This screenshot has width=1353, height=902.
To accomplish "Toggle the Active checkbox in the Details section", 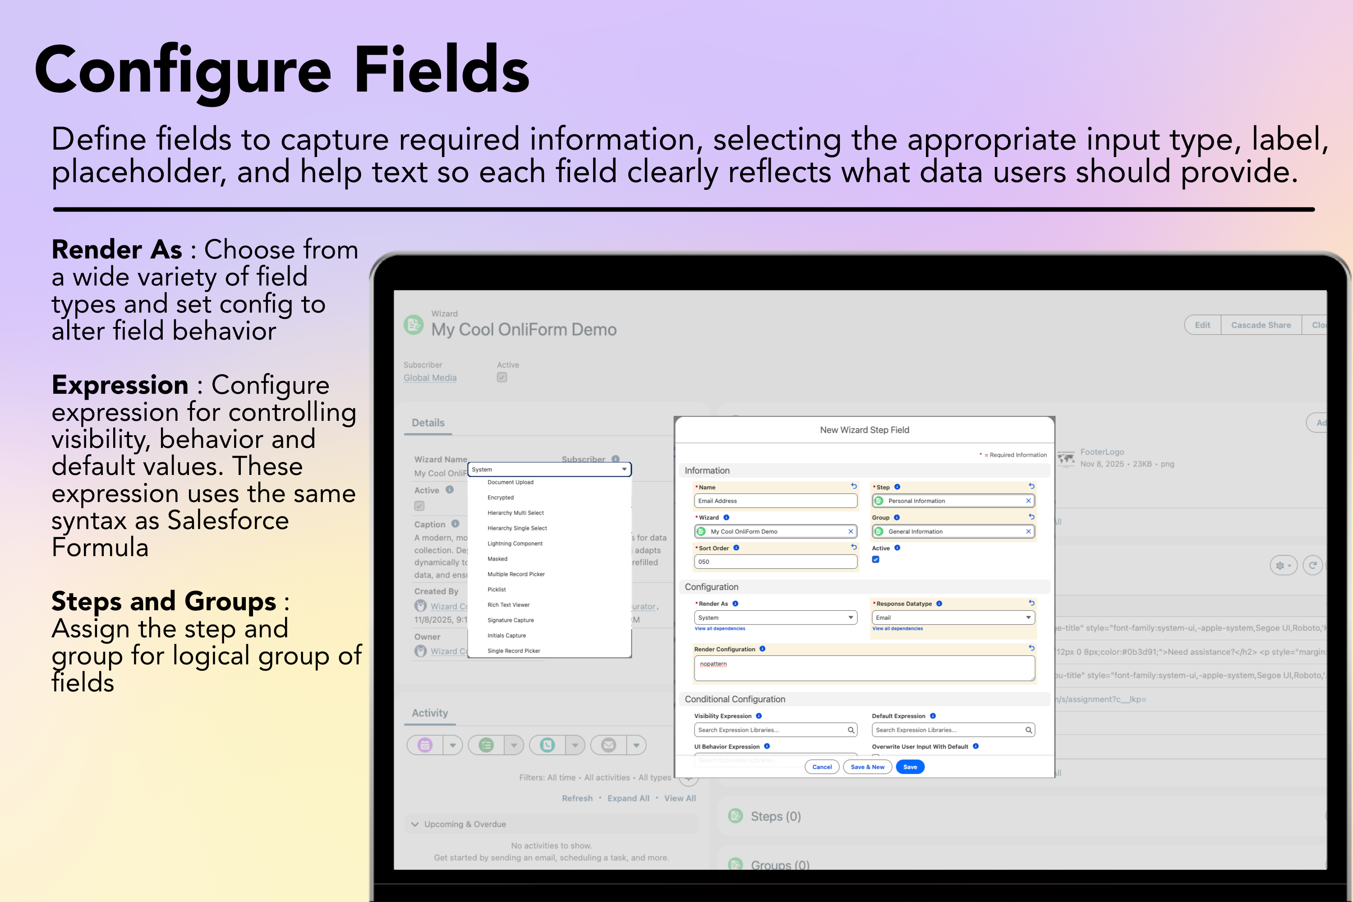I will [419, 506].
